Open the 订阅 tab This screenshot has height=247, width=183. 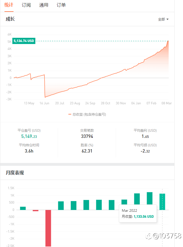click(x=26, y=5)
